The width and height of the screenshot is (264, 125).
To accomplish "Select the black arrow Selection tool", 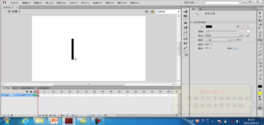I will pyautogui.click(x=260, y=13).
